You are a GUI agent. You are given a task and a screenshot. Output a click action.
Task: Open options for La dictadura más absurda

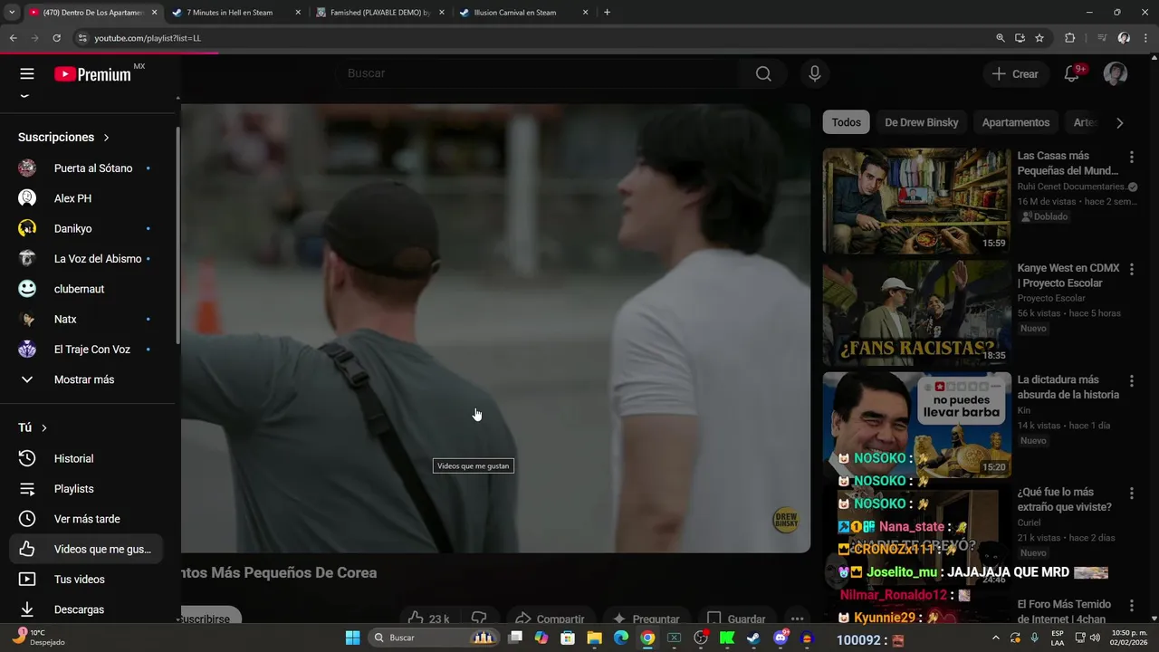click(1131, 381)
